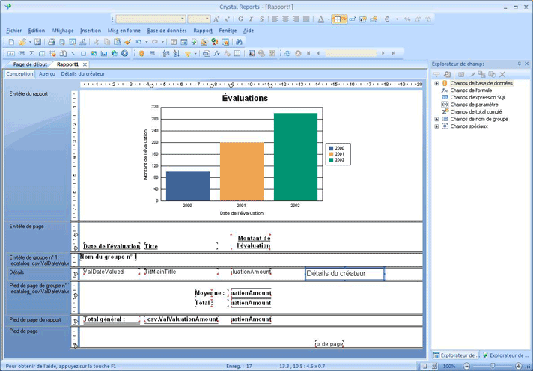Expand Champs spéciaux tree node
Viewport: 533px width, 371px height.
[x=436, y=126]
